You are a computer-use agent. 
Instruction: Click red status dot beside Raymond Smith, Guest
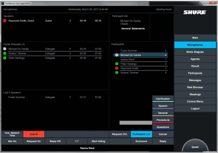click(x=5, y=21)
